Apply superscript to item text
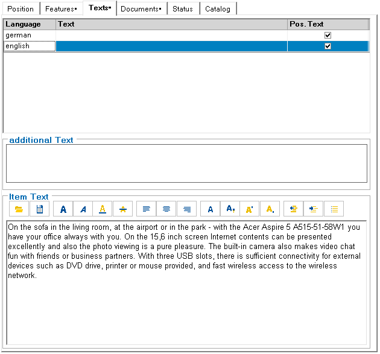This screenshot has width=380, height=354. (249, 209)
